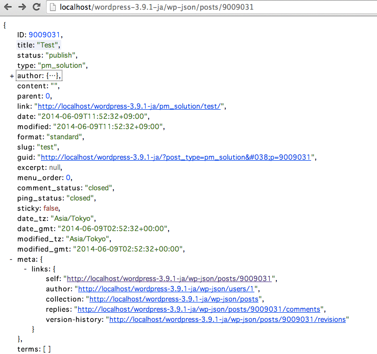Open the collection posts link
377x354 pixels.
pyautogui.click(x=174, y=299)
